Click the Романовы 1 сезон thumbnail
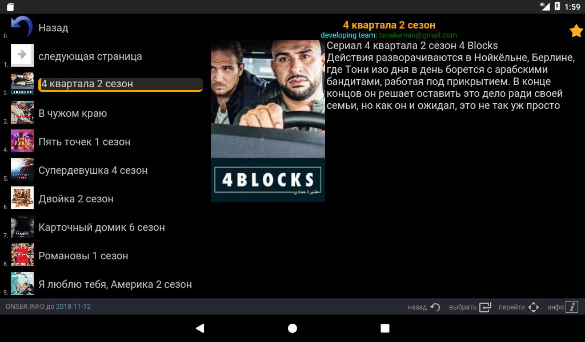Image resolution: width=585 pixels, height=342 pixels. pos(22,255)
